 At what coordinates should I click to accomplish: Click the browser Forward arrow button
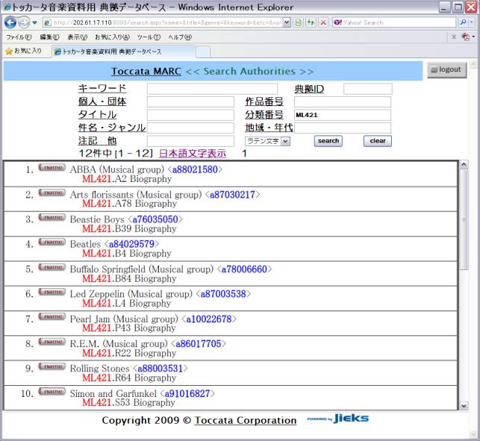tap(24, 22)
